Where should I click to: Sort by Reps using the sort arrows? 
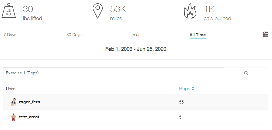point(193,89)
